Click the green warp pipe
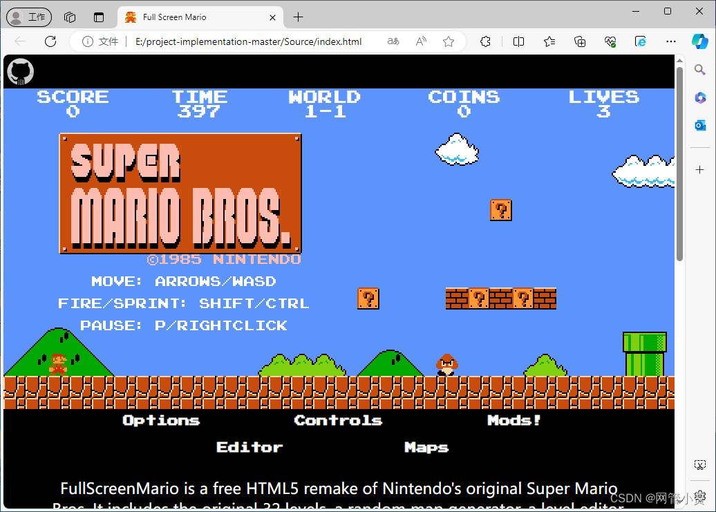The image size is (716, 512). coord(645,354)
